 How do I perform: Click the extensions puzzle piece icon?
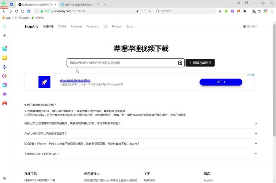[x=245, y=11]
